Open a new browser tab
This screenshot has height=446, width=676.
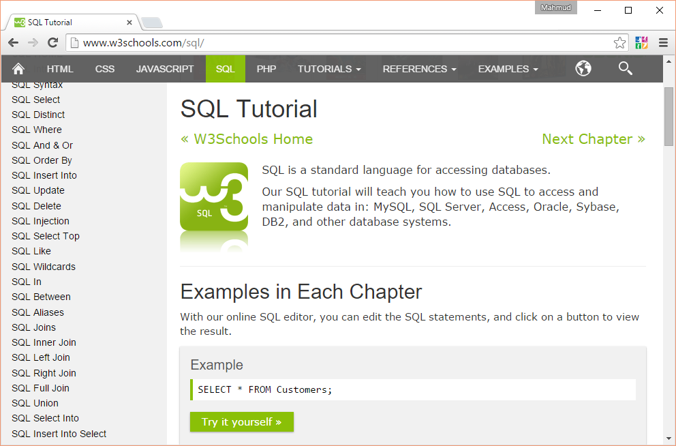[152, 23]
